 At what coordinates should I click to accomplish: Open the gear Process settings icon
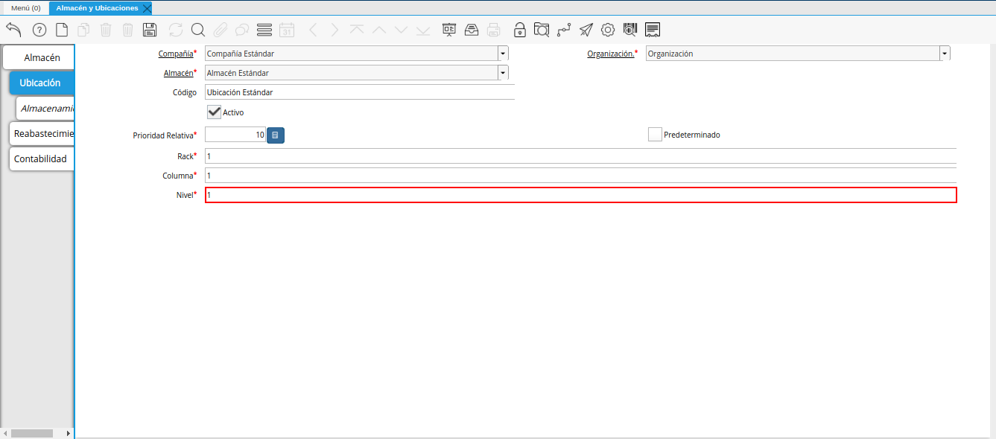pyautogui.click(x=608, y=30)
